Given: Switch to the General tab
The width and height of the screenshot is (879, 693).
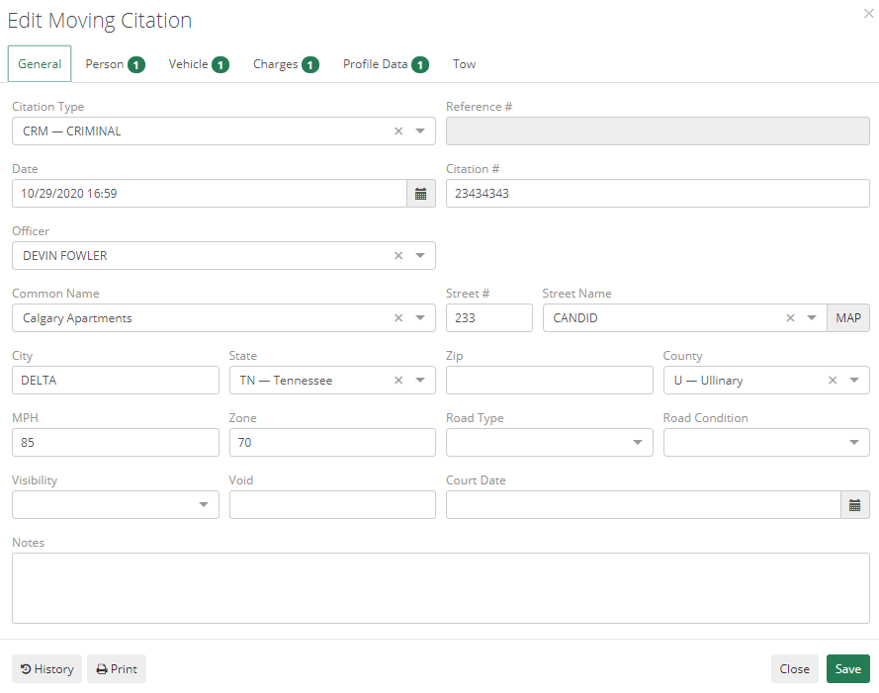Looking at the screenshot, I should [40, 64].
